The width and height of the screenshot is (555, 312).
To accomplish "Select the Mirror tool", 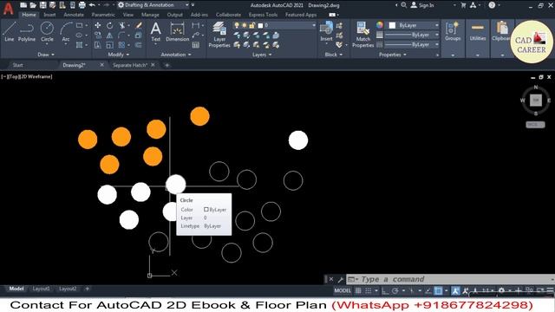I will pyautogui.click(x=110, y=35).
